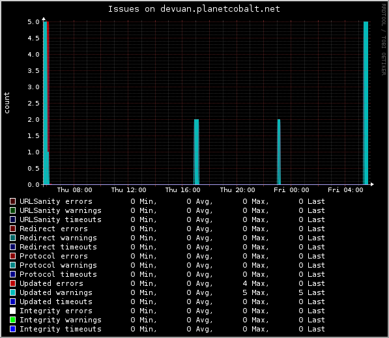Screen dimensions: 389x338
Task: Select the Updated errors red swatch
Action: [12, 283]
